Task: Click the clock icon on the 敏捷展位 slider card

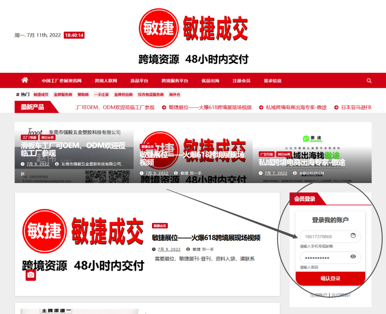Action: 141,173
